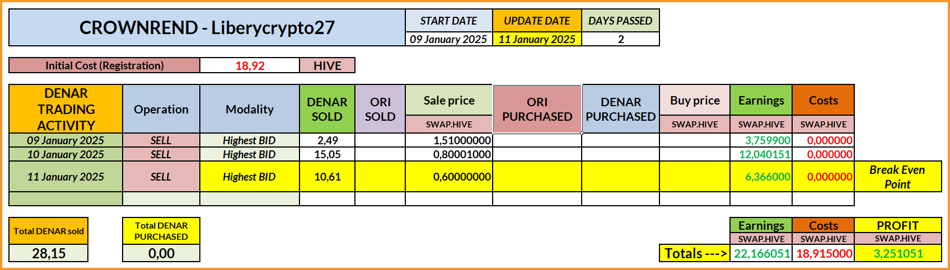The image size is (950, 270).
Task: Select the 11 January 2025 update date cell
Action: pos(537,39)
